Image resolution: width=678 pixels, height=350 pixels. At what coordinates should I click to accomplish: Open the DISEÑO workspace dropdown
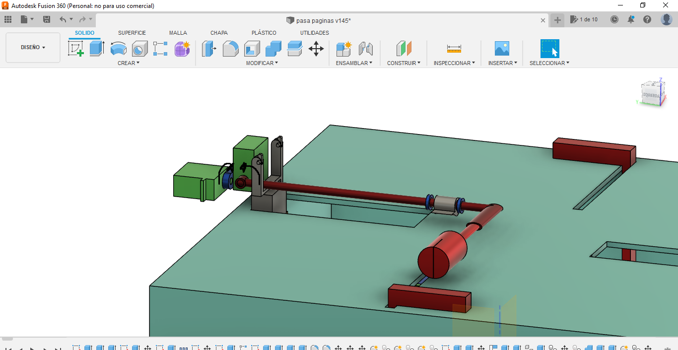tap(33, 48)
